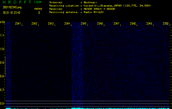Select the 0.7 frequency axis label

pyautogui.click(x=2, y=90)
